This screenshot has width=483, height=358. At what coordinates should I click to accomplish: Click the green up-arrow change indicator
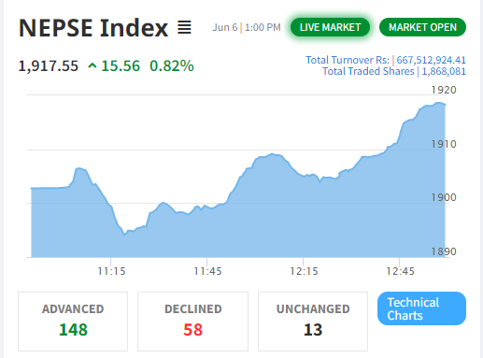[92, 65]
